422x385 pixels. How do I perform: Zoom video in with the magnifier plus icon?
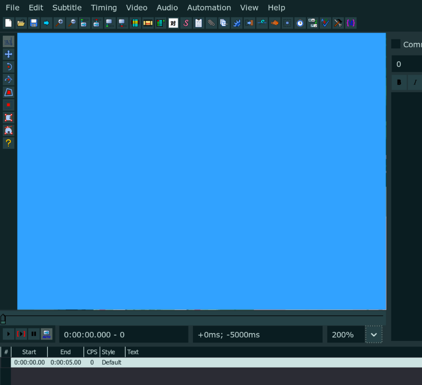(x=59, y=23)
